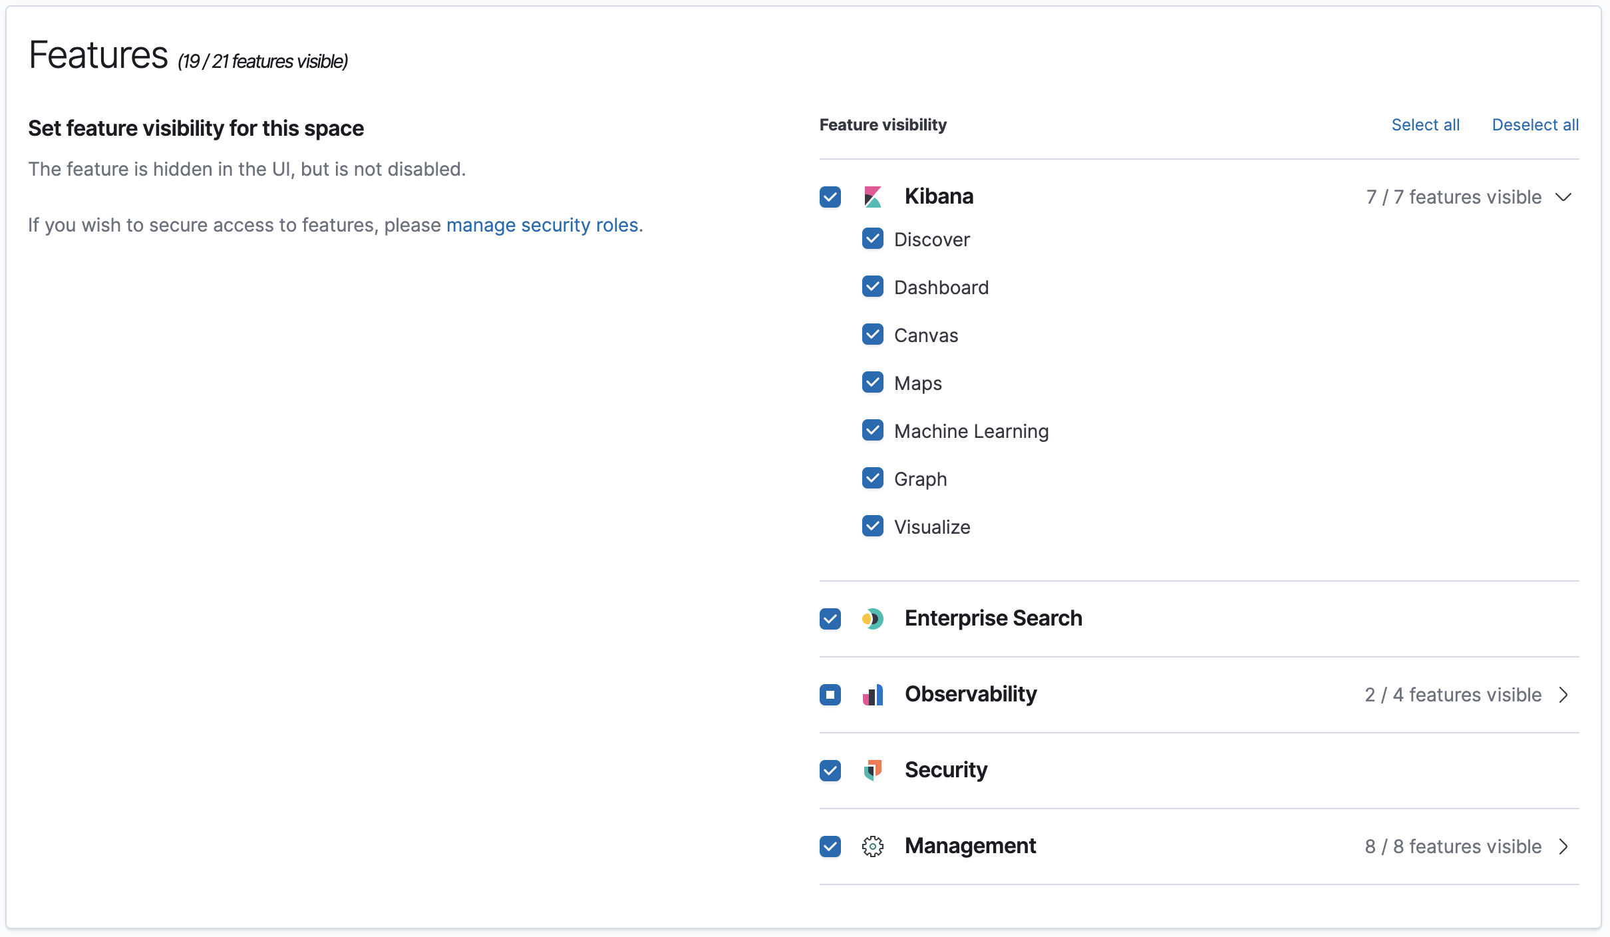Screen dimensions: 1610x937
Task: Click the Management gear icon
Action: (873, 844)
